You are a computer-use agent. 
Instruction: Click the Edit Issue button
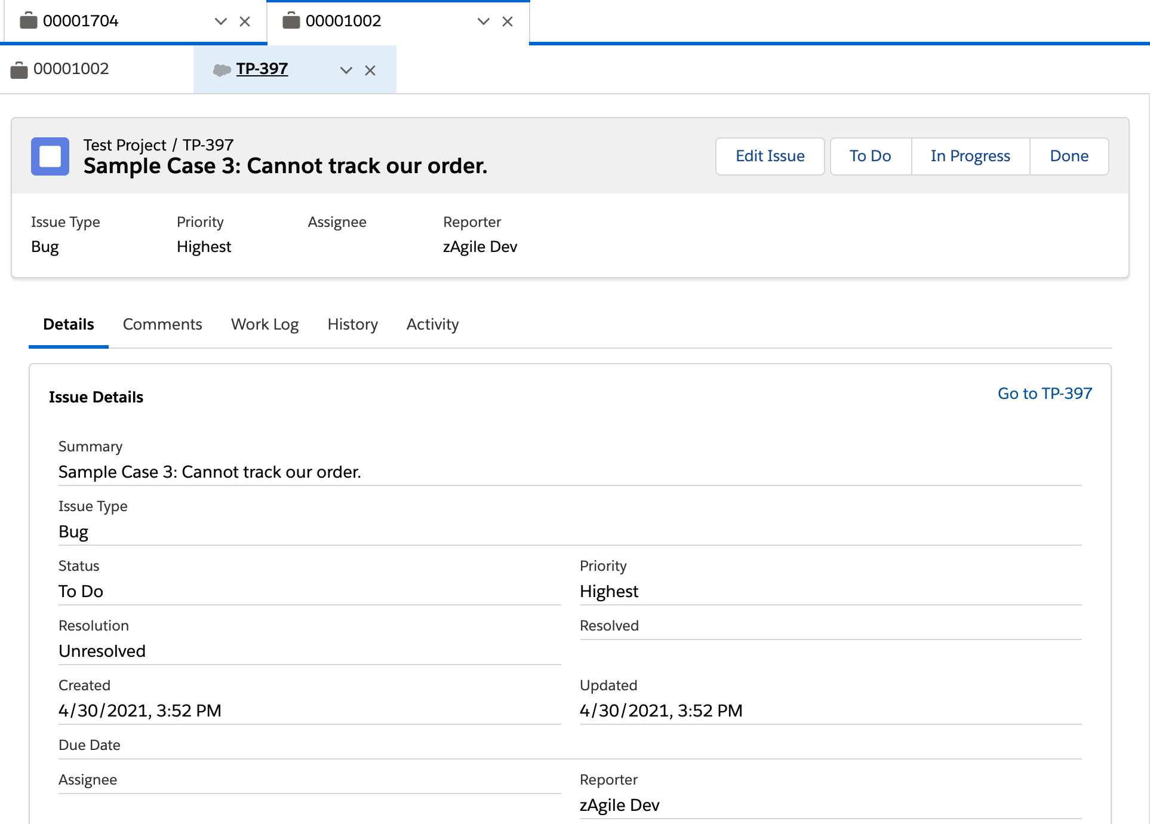click(x=770, y=156)
